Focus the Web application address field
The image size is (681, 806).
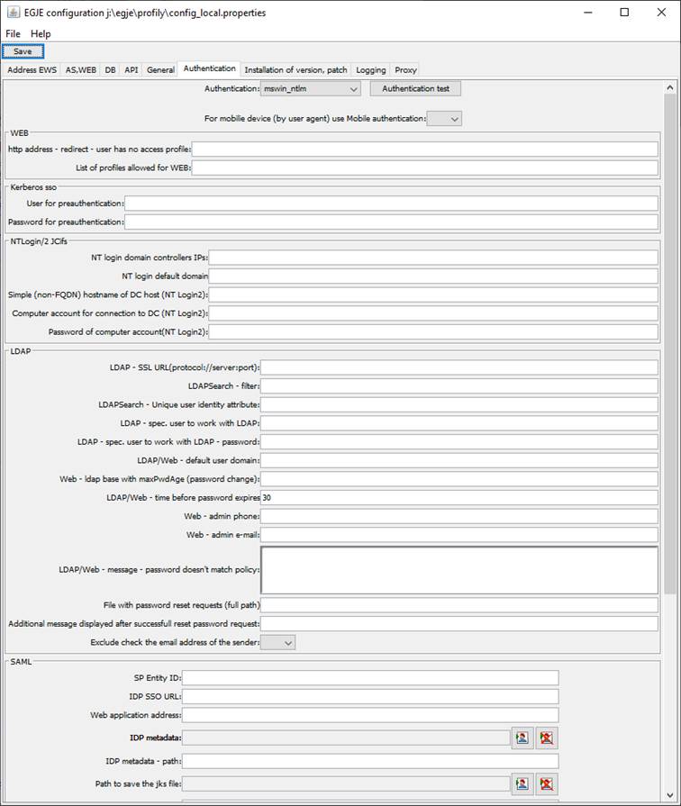(x=370, y=715)
